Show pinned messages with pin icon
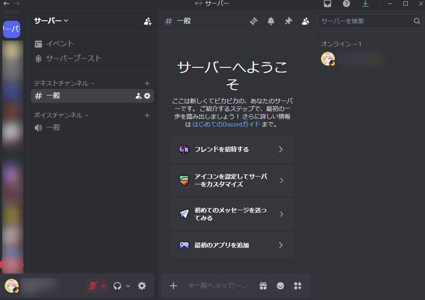This screenshot has height=300, width=425. pyautogui.click(x=288, y=21)
